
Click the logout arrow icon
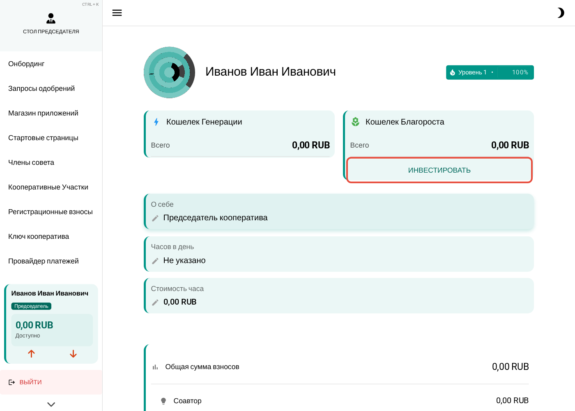point(12,382)
